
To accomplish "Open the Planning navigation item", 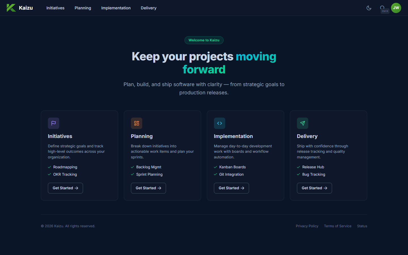I will coord(83,8).
